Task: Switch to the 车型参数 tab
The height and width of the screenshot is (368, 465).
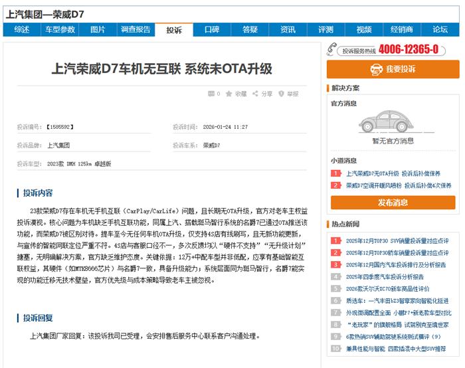Action: click(60, 30)
